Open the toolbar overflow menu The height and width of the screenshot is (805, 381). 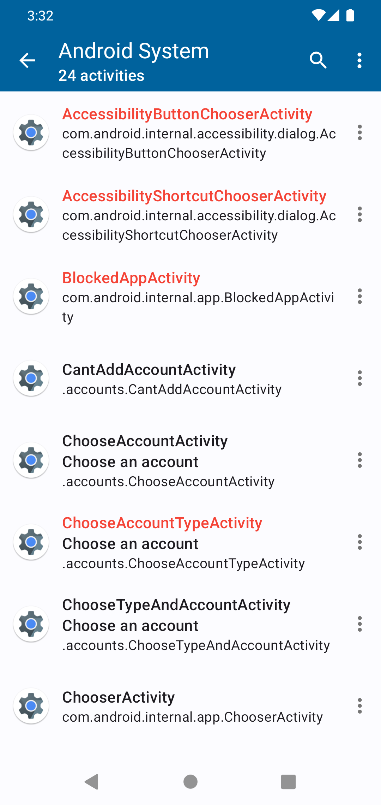(x=359, y=60)
